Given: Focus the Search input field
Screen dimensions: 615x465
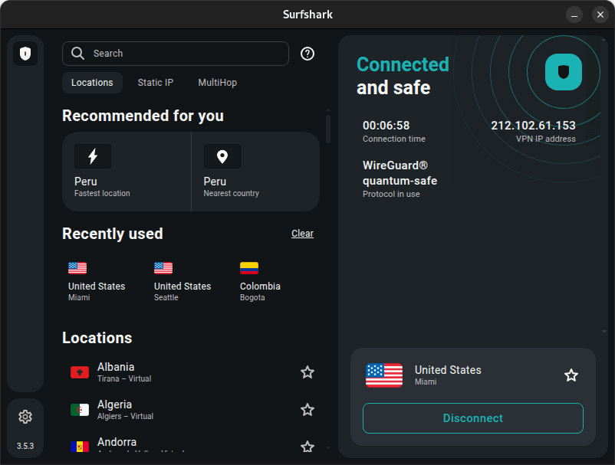Looking at the screenshot, I should click(x=176, y=54).
